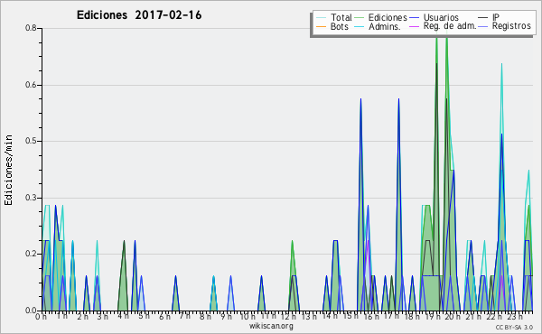Click the 4 h x-axis label
The height and width of the screenshot is (334, 542).
[x=123, y=316]
